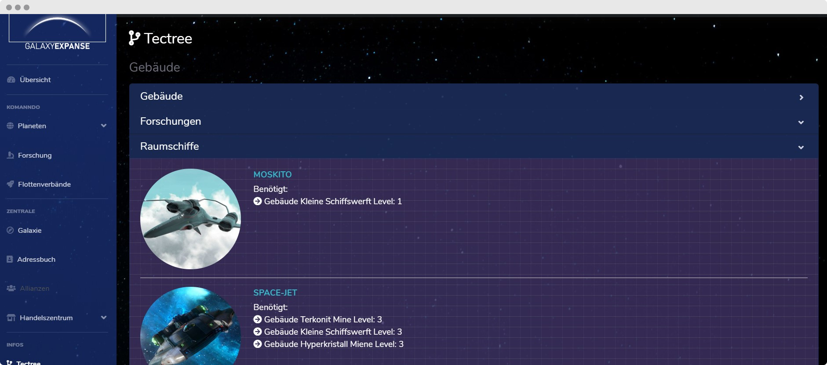Click the Moskito ship image
Image resolution: width=827 pixels, height=365 pixels.
coord(190,219)
